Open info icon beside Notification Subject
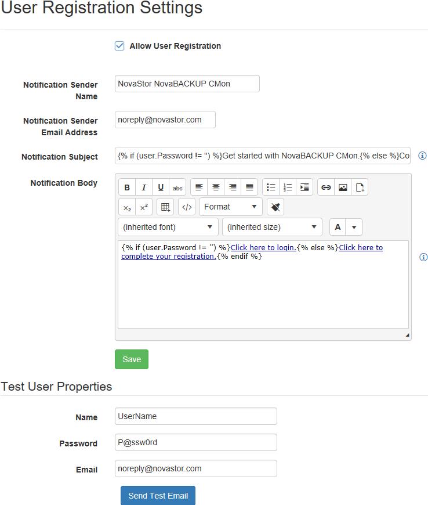The height and width of the screenshot is (505, 428). pyautogui.click(x=422, y=156)
